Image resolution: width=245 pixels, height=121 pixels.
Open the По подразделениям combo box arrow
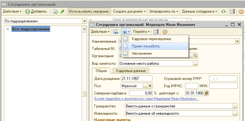pyautogui.click(x=85, y=21)
